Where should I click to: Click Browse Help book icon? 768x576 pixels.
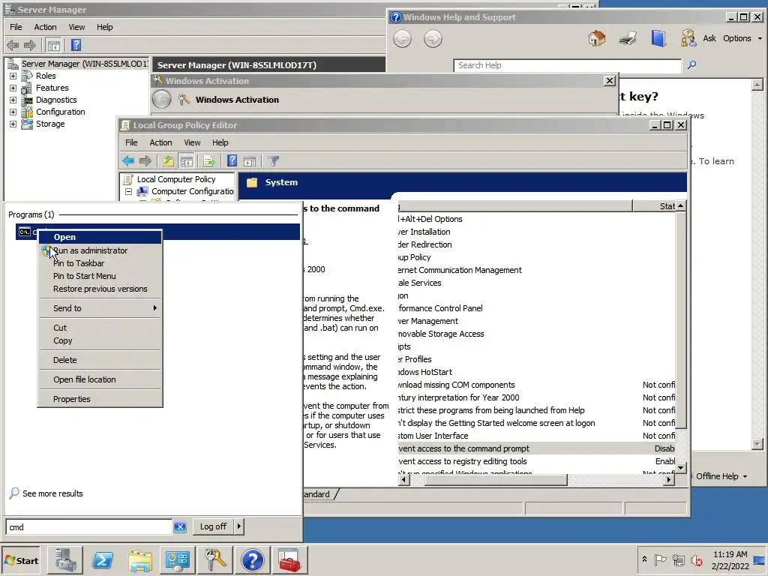pyautogui.click(x=658, y=38)
